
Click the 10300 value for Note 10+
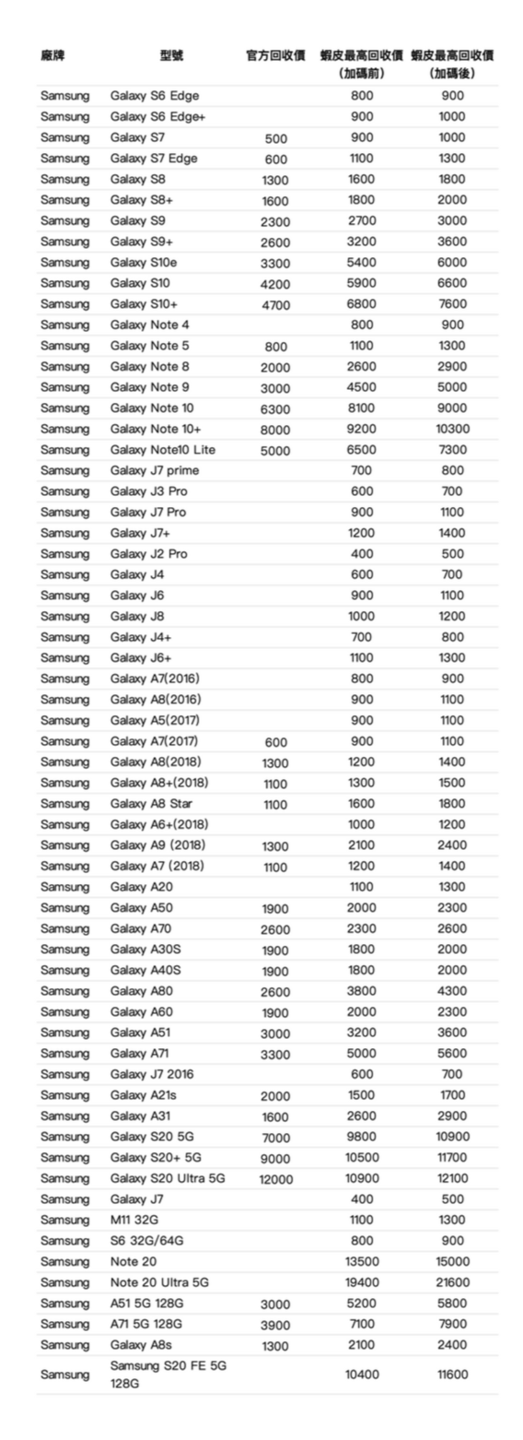(452, 429)
